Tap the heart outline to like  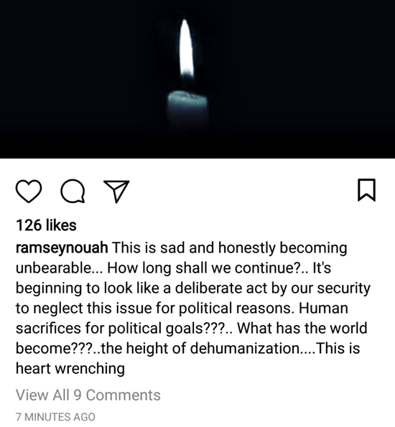[29, 191]
